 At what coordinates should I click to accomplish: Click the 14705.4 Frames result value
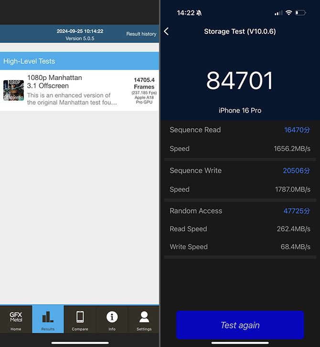(x=144, y=83)
